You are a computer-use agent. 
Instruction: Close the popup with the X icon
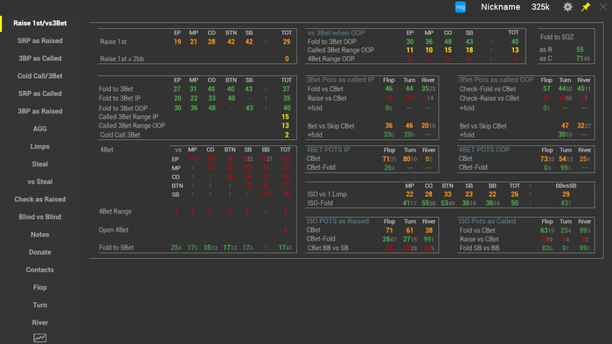(603, 7)
